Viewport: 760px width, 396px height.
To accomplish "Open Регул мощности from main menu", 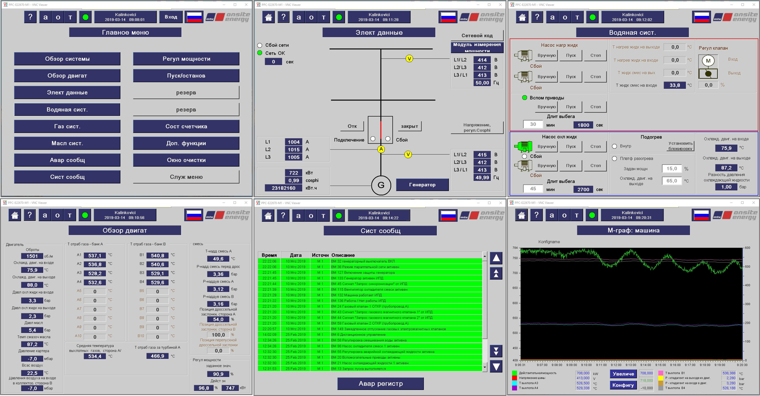I will [186, 59].
